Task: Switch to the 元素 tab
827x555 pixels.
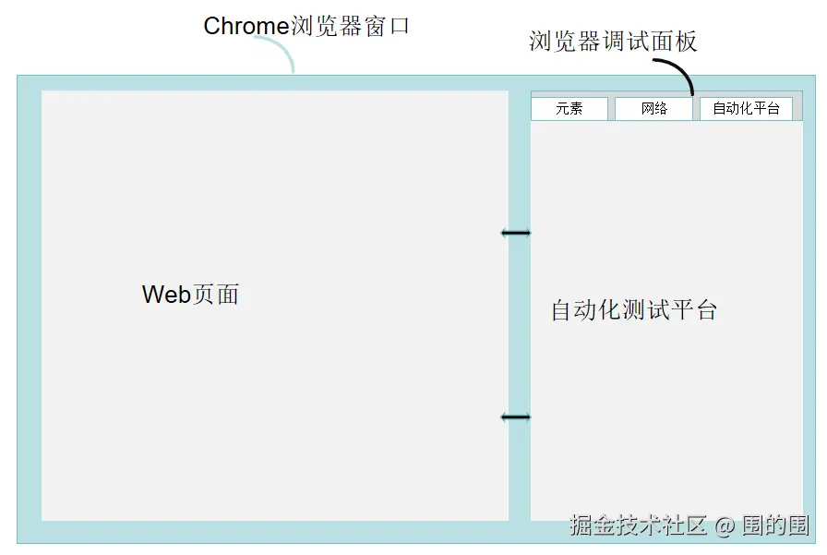Action: coord(569,109)
